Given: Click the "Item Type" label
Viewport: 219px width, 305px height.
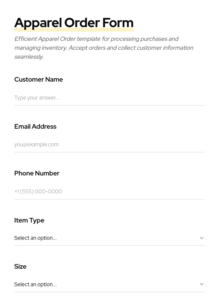Looking at the screenshot, I should click(29, 220).
